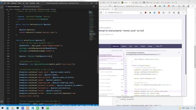Click the Share button on error page
Image resolution: width=196 pixels, height=110 pixels.
coord(159,46)
